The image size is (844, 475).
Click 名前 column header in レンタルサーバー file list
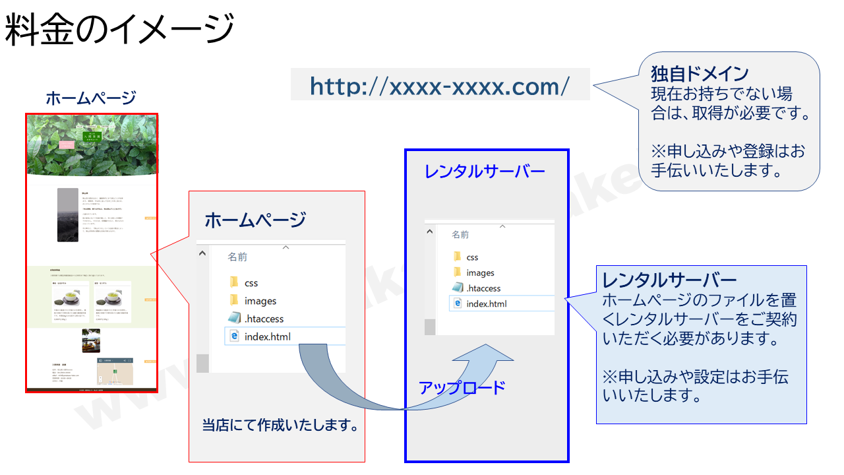point(460,235)
